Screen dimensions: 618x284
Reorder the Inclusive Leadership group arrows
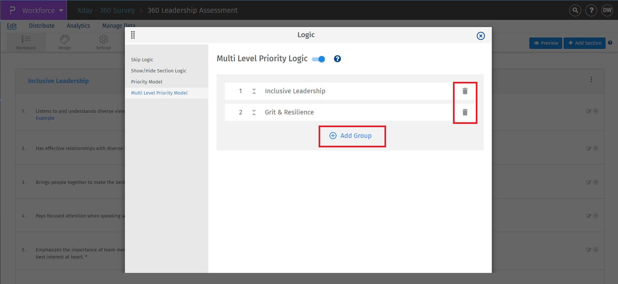(x=254, y=91)
